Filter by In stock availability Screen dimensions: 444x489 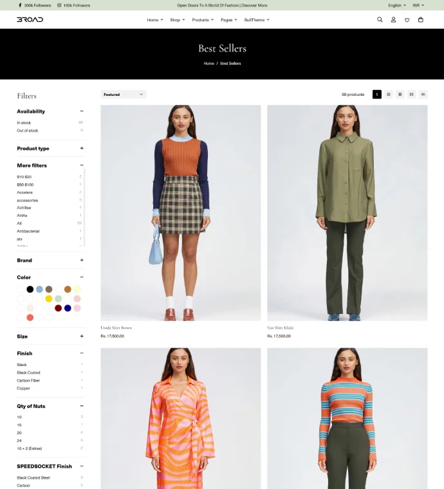pyautogui.click(x=24, y=123)
